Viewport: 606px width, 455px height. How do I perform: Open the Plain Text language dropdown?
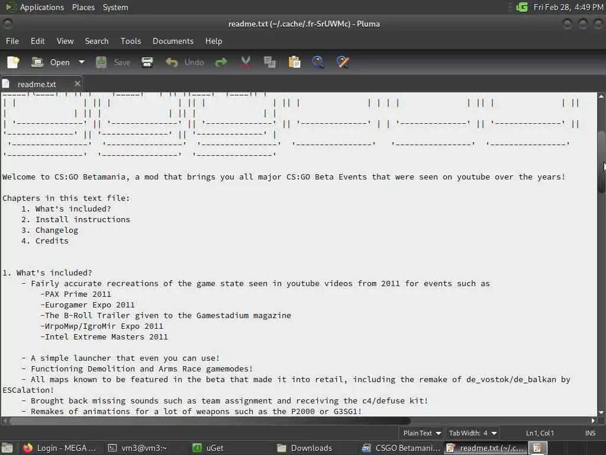421,433
